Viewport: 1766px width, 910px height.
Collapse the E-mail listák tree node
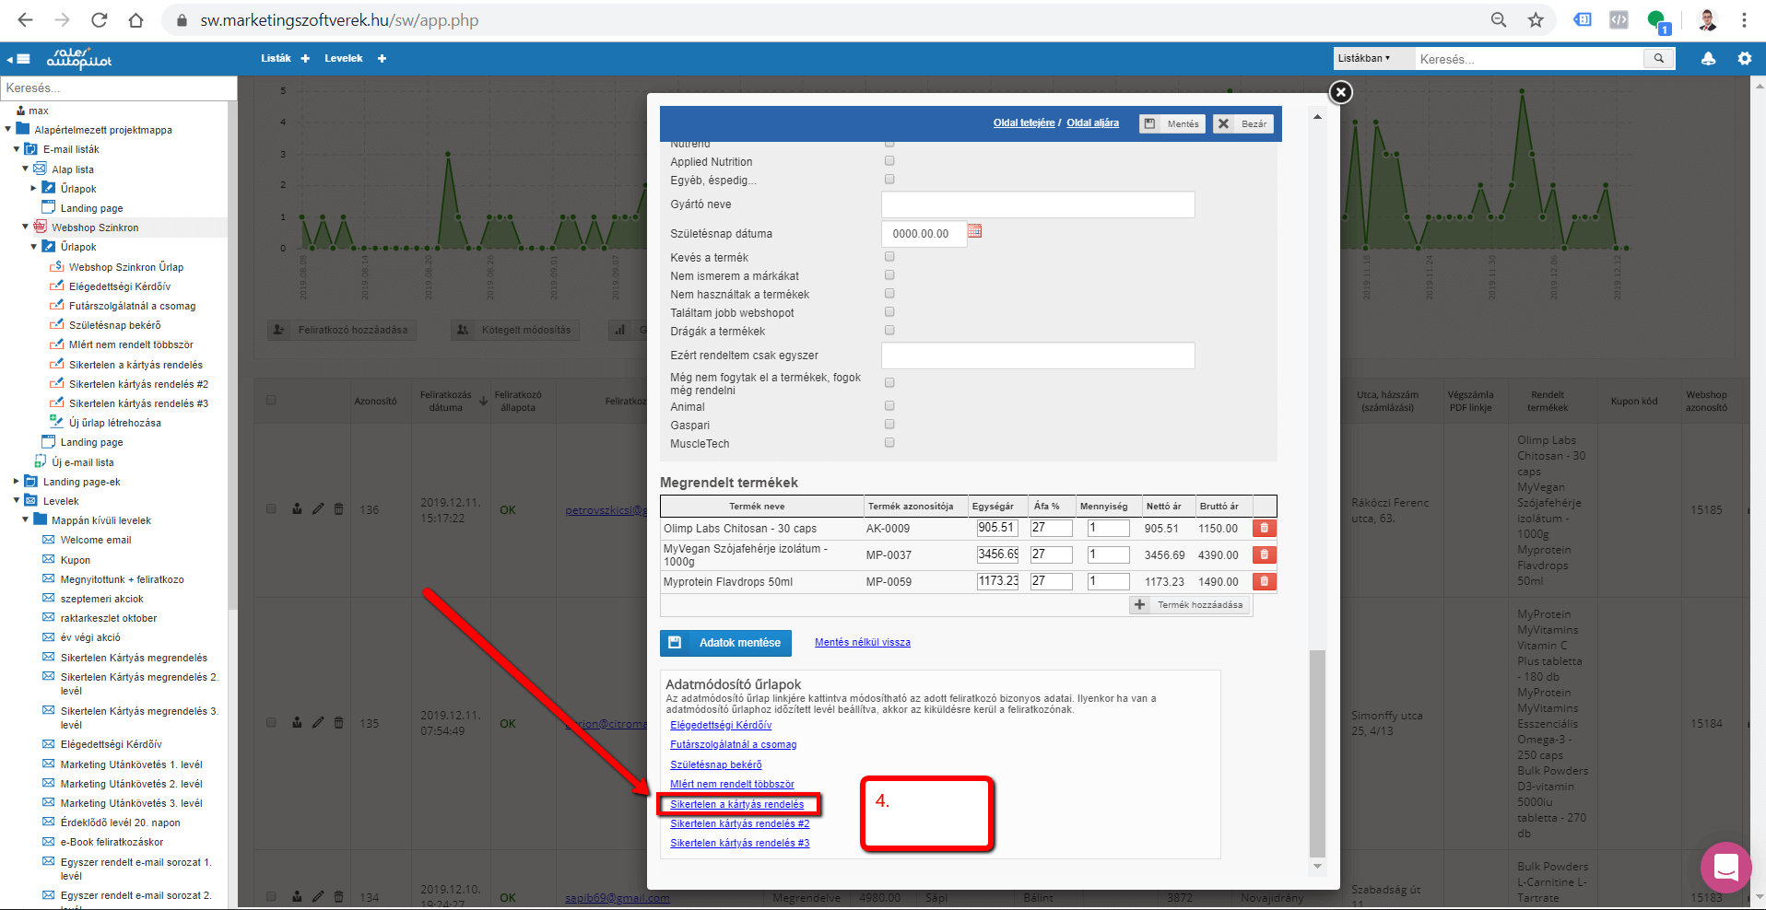17,148
